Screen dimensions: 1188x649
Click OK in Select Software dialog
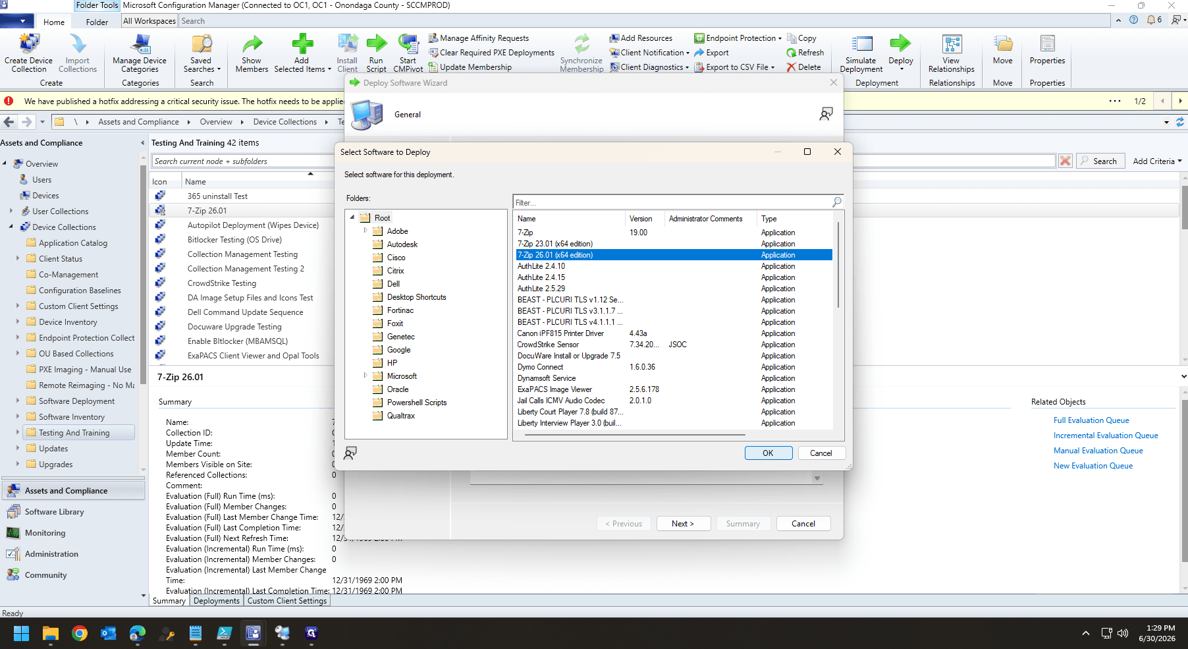[x=768, y=453]
